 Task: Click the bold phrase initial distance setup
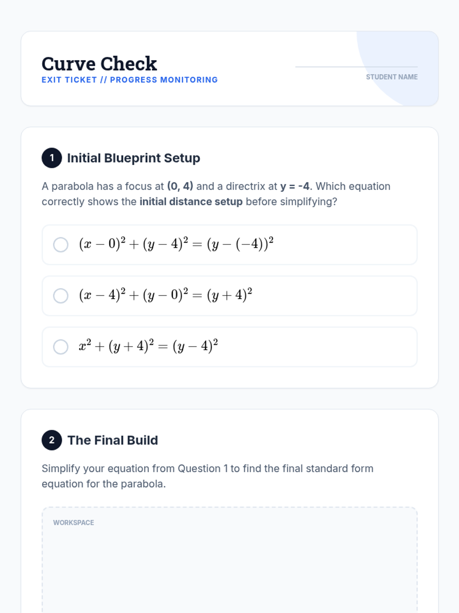[x=191, y=202]
